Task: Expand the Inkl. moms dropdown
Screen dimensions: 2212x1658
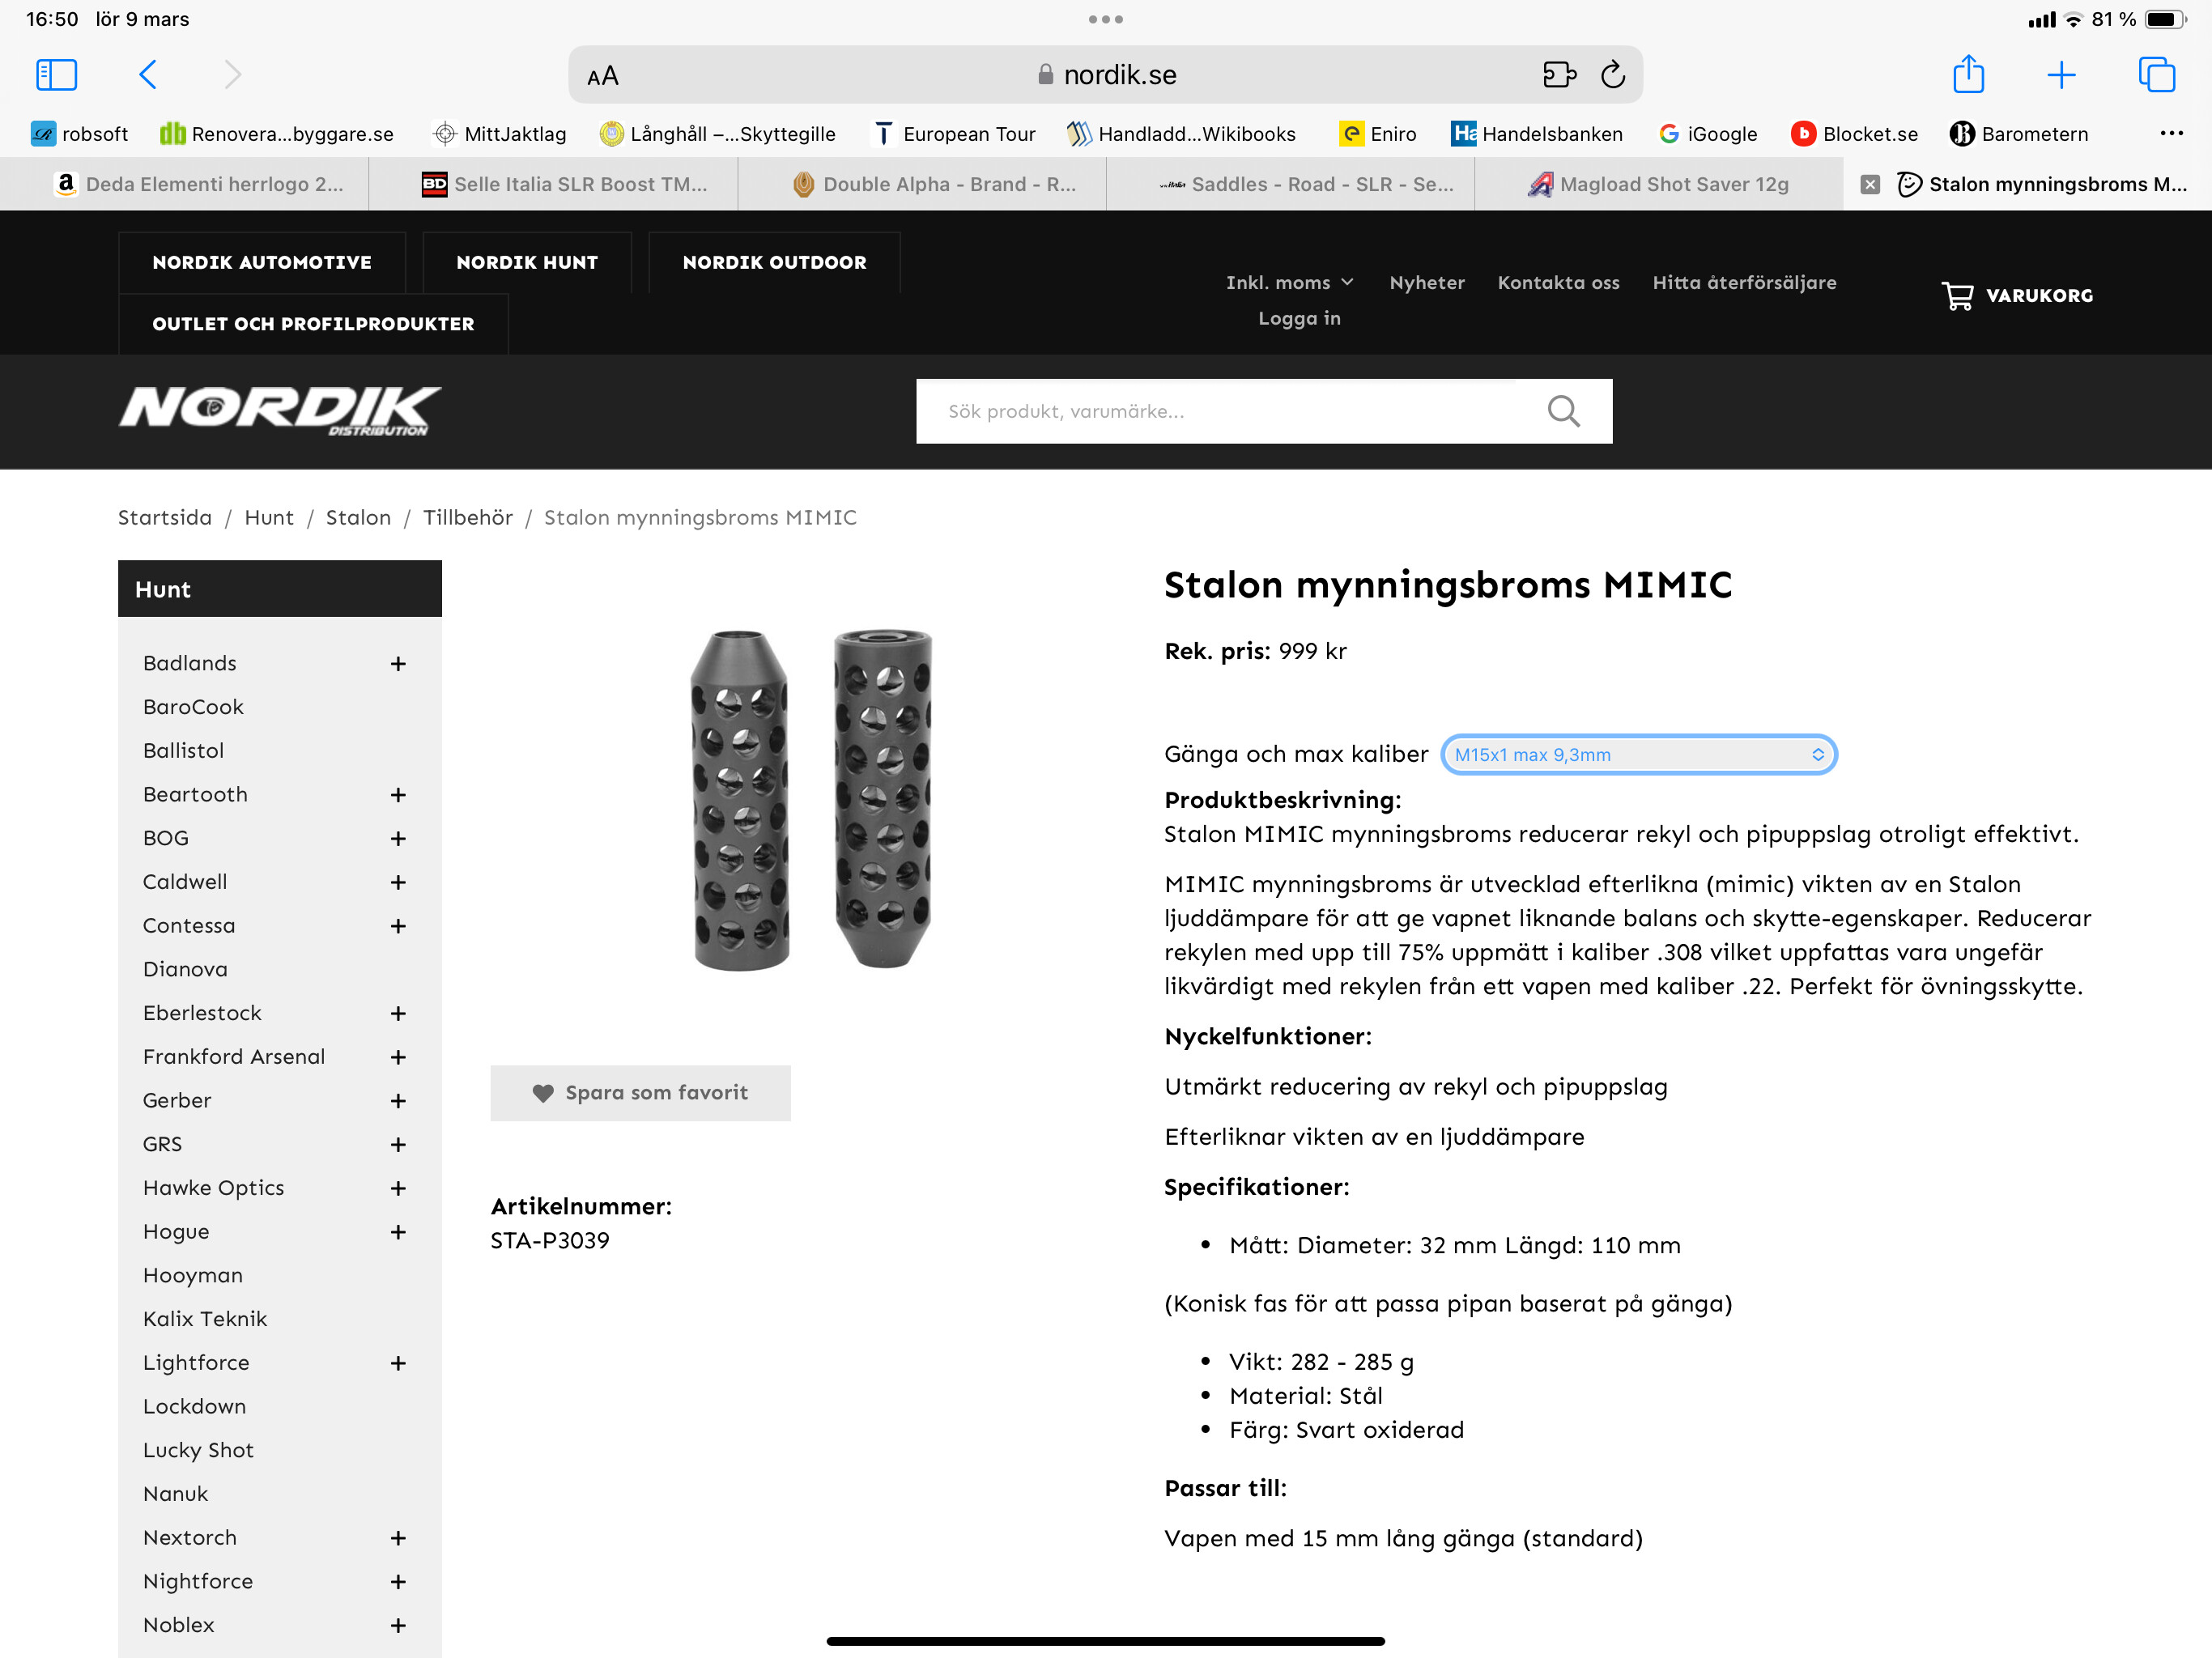Action: point(1289,283)
